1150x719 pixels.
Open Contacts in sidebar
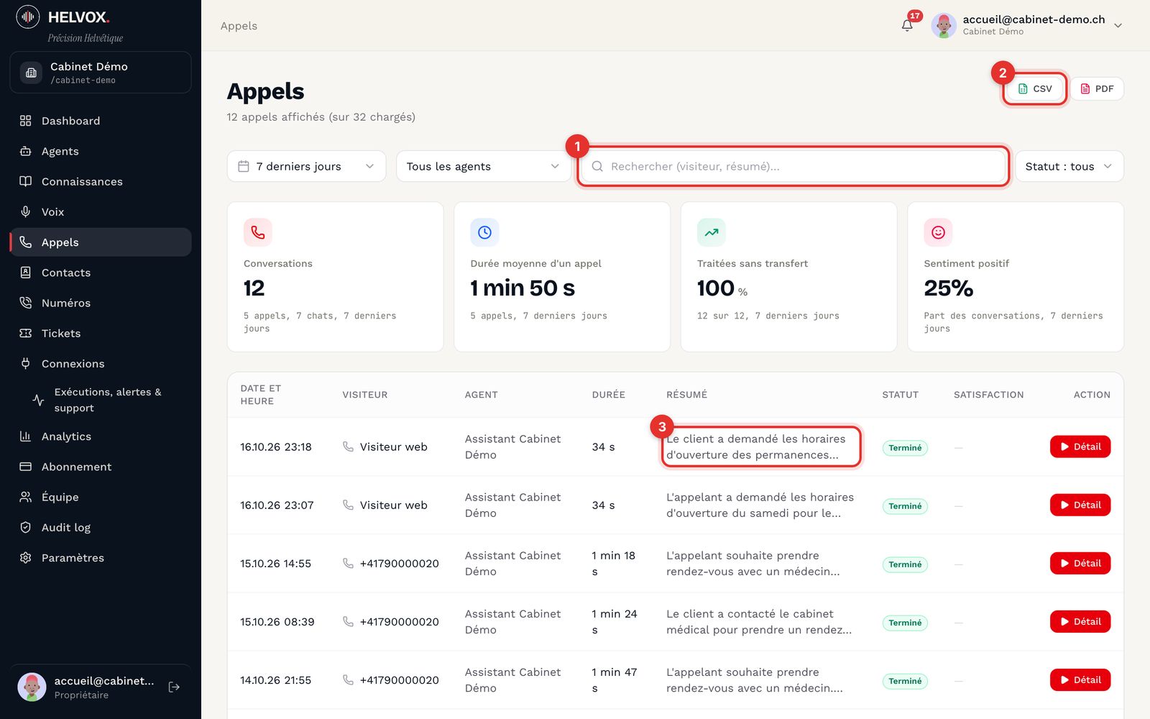point(101,273)
